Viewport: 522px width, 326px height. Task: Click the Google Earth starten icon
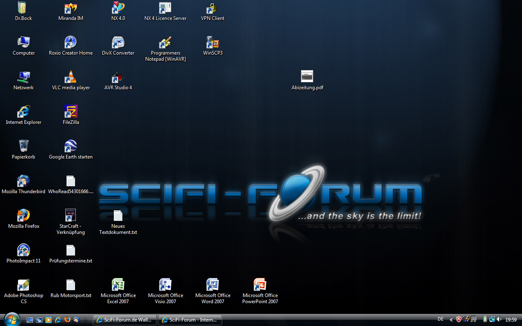click(x=71, y=146)
